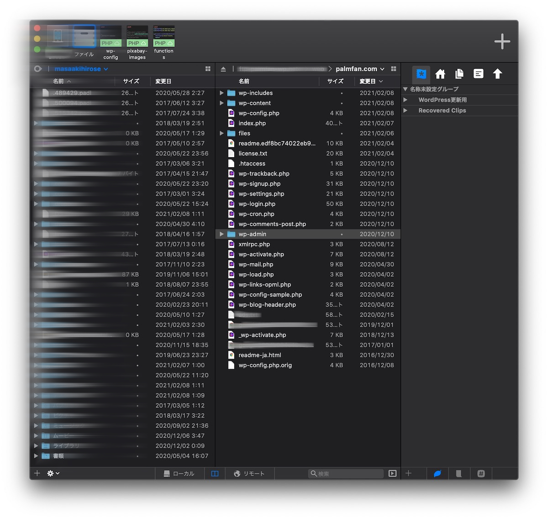
Task: Open the palmfan.com path dropdown
Action: coord(360,69)
